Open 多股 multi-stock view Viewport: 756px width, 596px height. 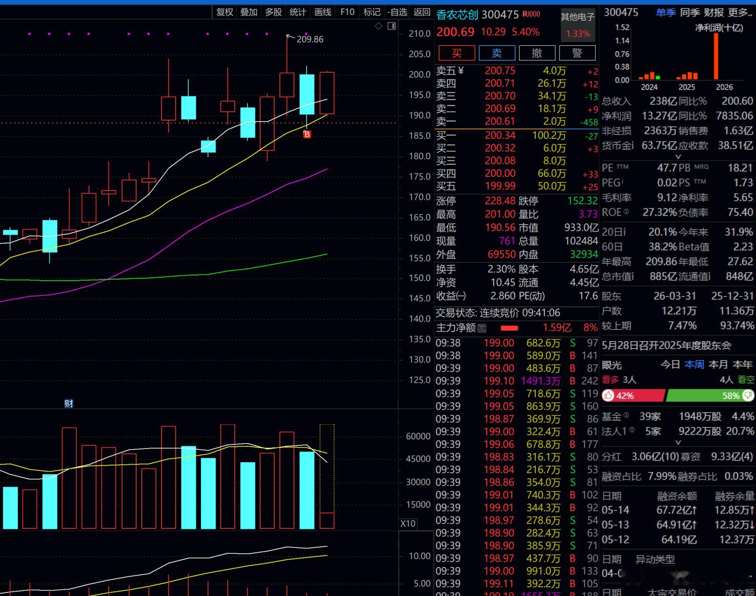[273, 12]
